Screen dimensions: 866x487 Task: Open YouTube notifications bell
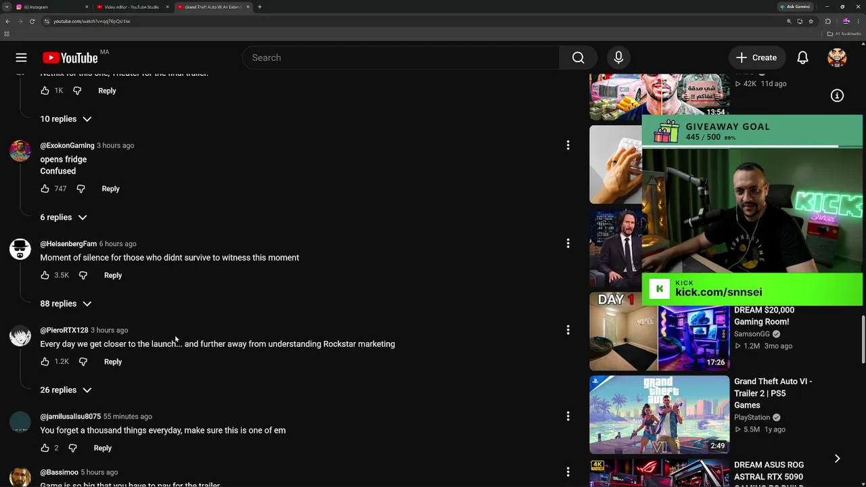pos(802,57)
